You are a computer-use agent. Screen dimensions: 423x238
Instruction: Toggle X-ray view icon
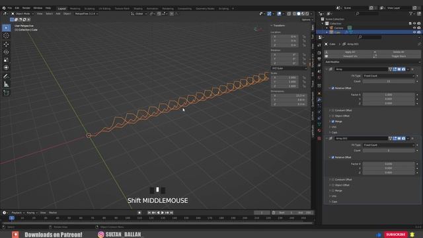coord(289,13)
